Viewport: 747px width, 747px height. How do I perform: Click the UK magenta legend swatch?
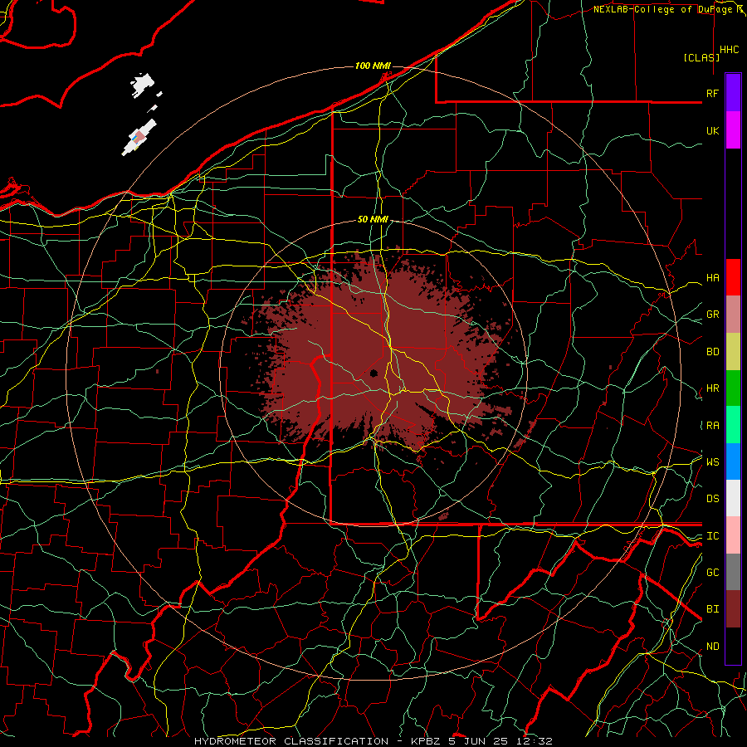[733, 130]
